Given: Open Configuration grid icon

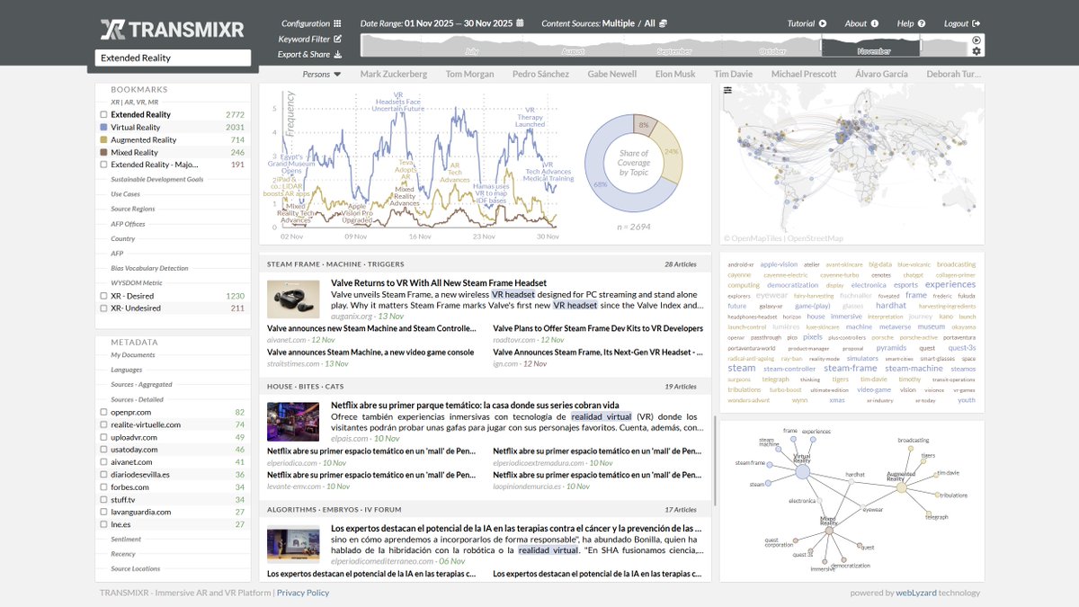Looking at the screenshot, I should coord(337,23).
